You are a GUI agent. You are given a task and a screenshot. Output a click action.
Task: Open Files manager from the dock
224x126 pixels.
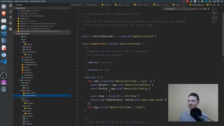coord(4,20)
